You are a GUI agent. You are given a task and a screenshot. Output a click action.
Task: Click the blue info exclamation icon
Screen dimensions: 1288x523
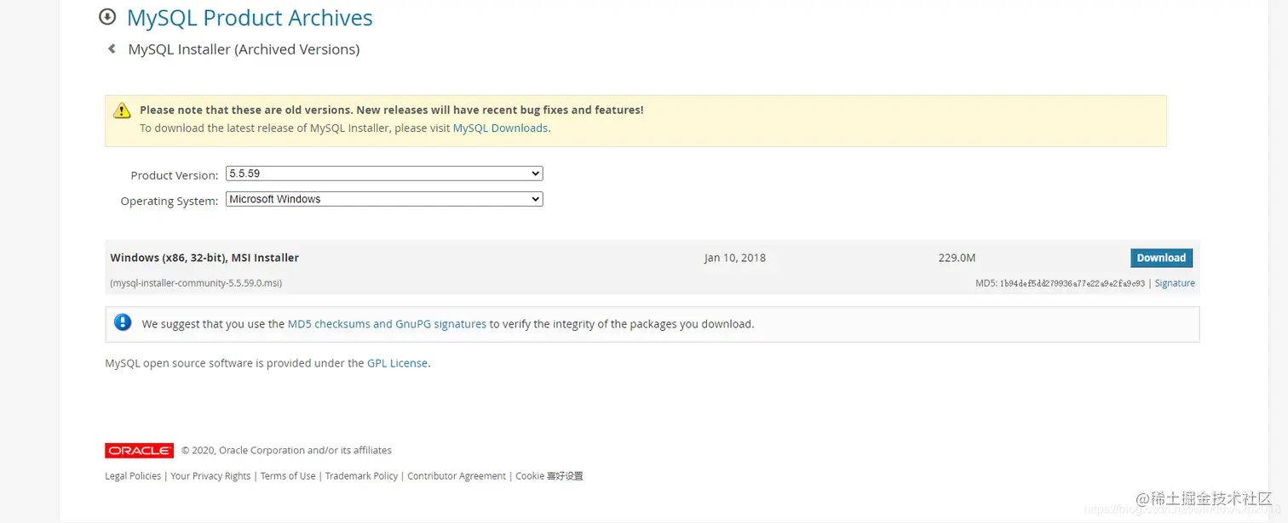click(x=123, y=322)
